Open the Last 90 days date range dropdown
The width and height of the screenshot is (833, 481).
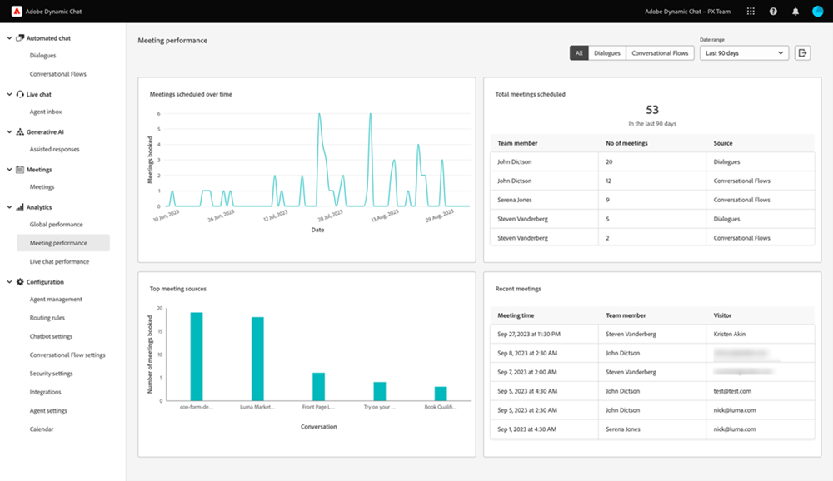(744, 53)
